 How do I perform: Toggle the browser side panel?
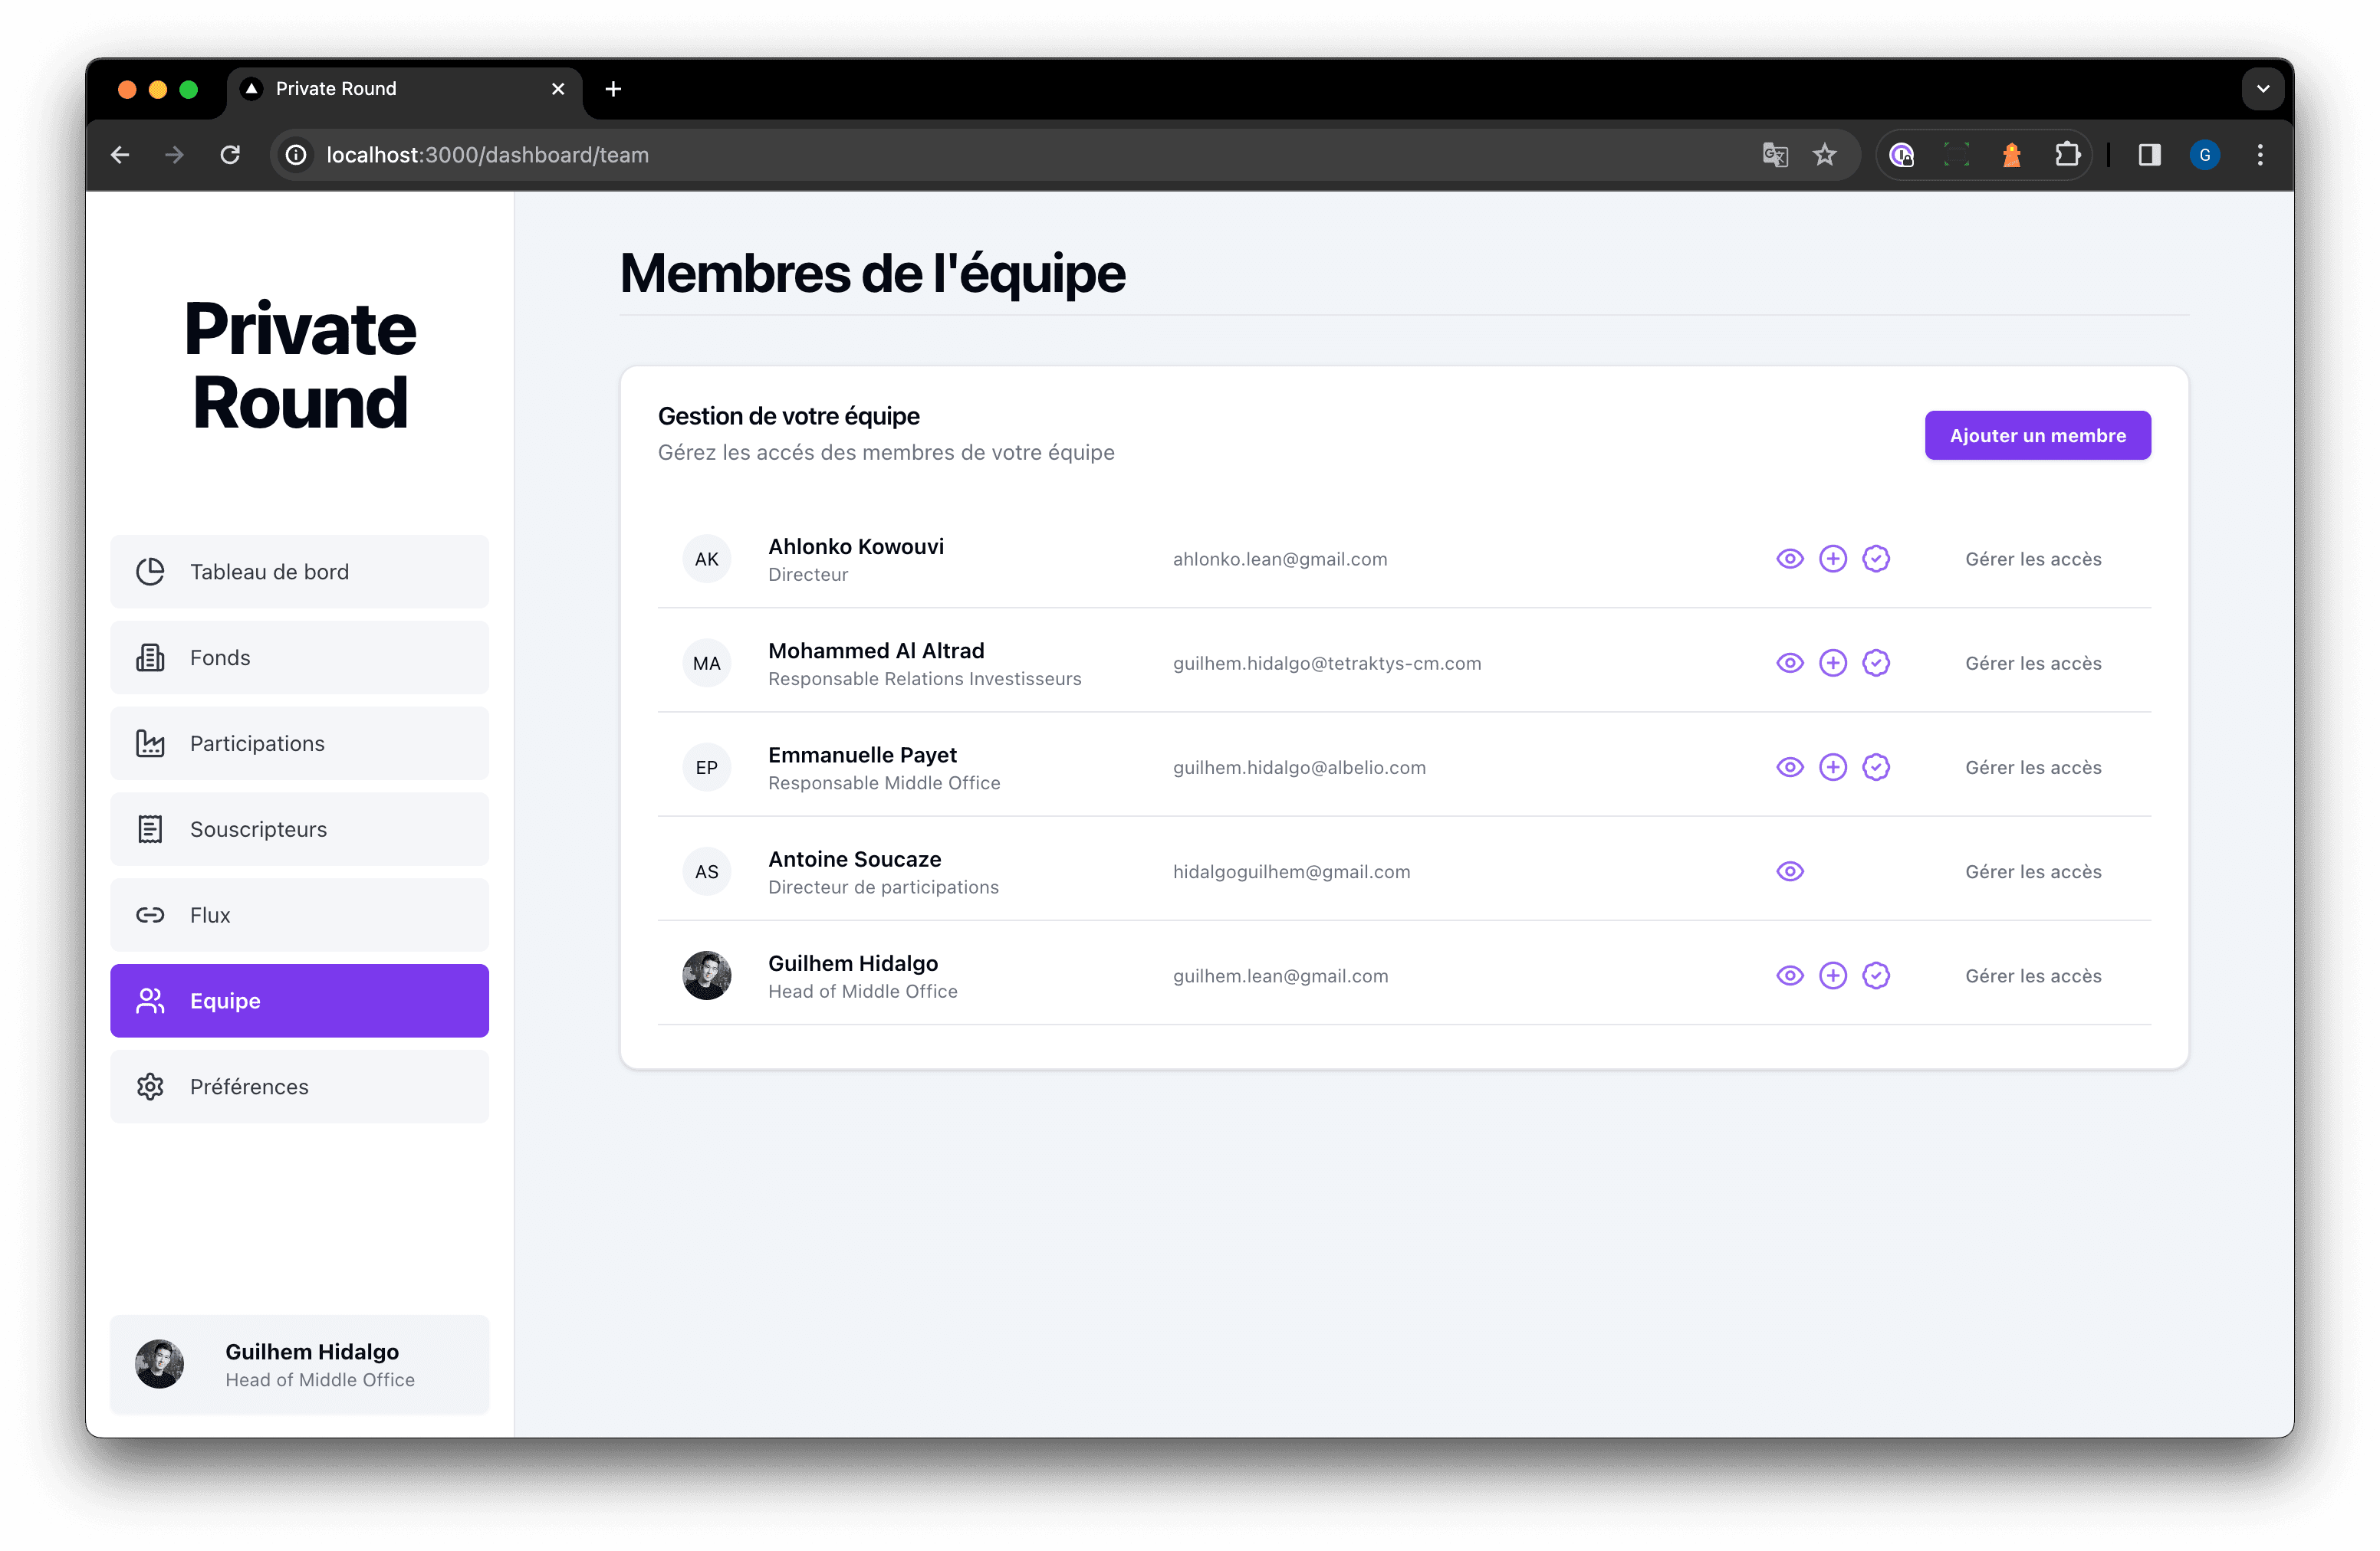[x=2149, y=155]
